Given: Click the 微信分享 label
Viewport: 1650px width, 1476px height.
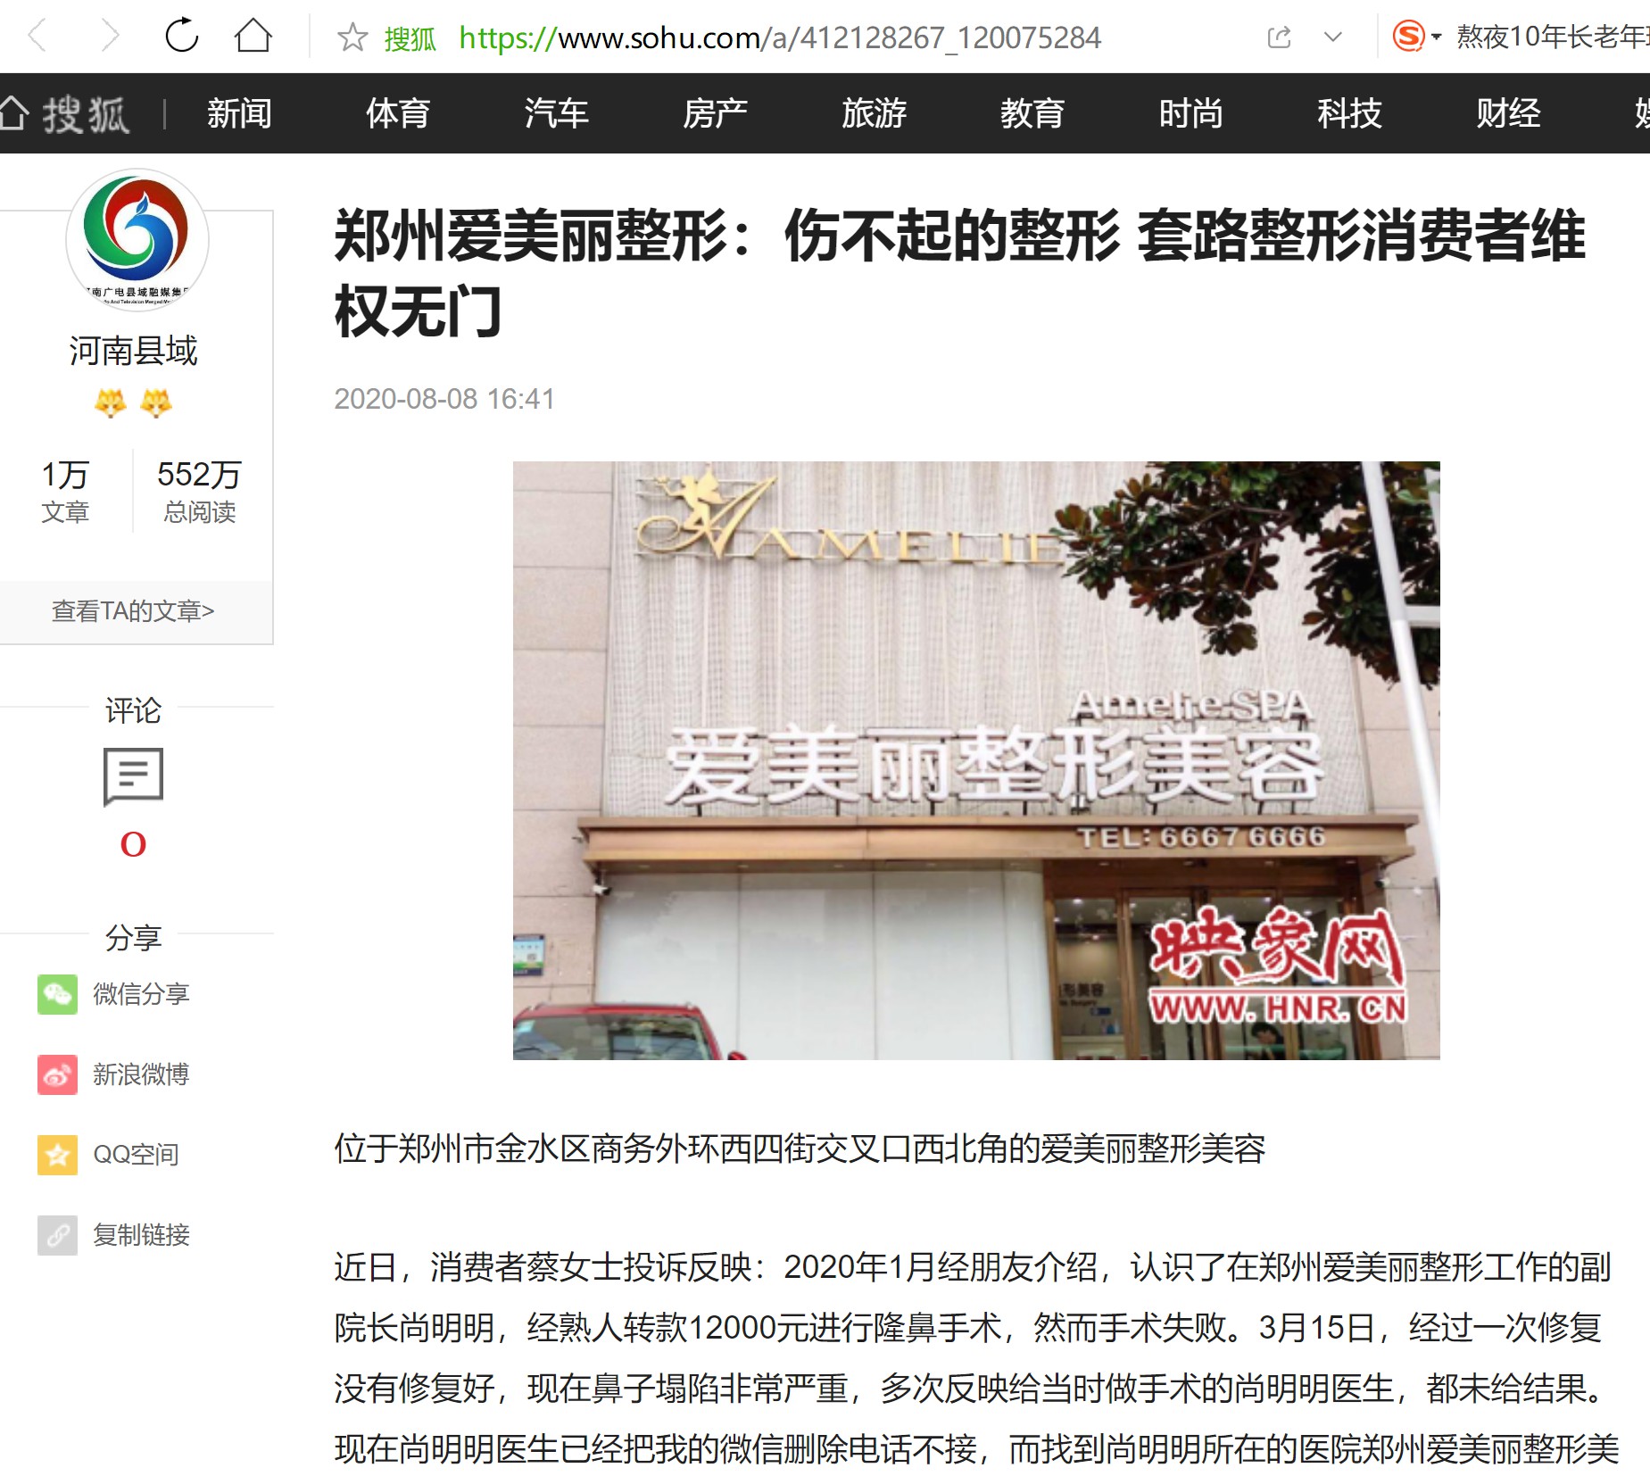Looking at the screenshot, I should point(141,994).
